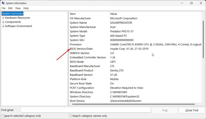
Task: Maximize the System Information window
Action: click(191, 3)
